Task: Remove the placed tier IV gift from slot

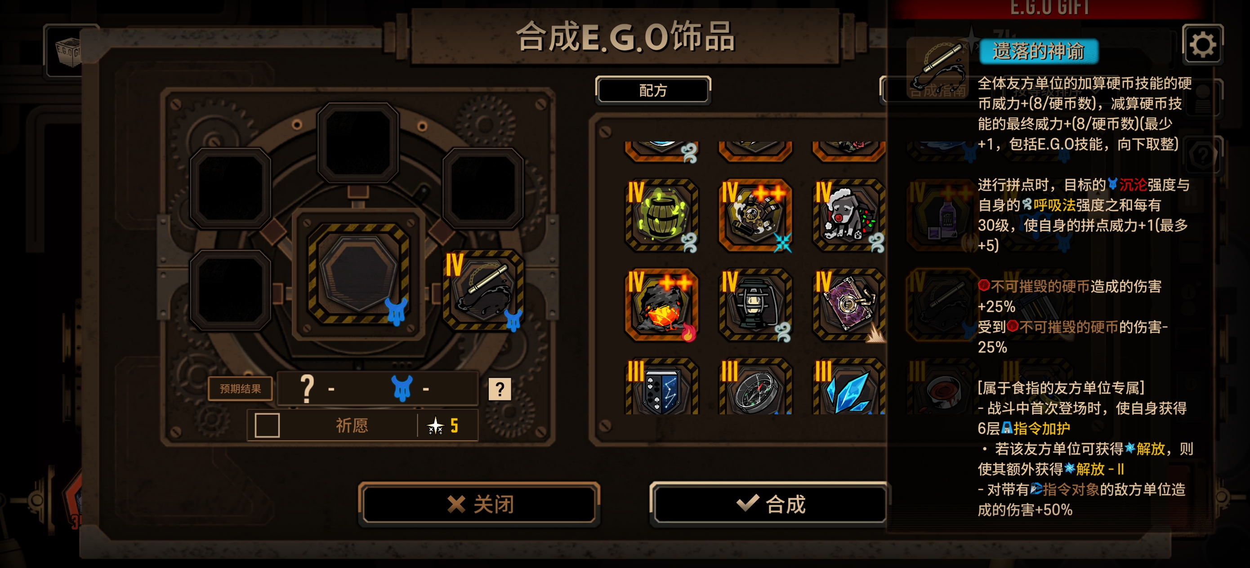Action: 483,291
